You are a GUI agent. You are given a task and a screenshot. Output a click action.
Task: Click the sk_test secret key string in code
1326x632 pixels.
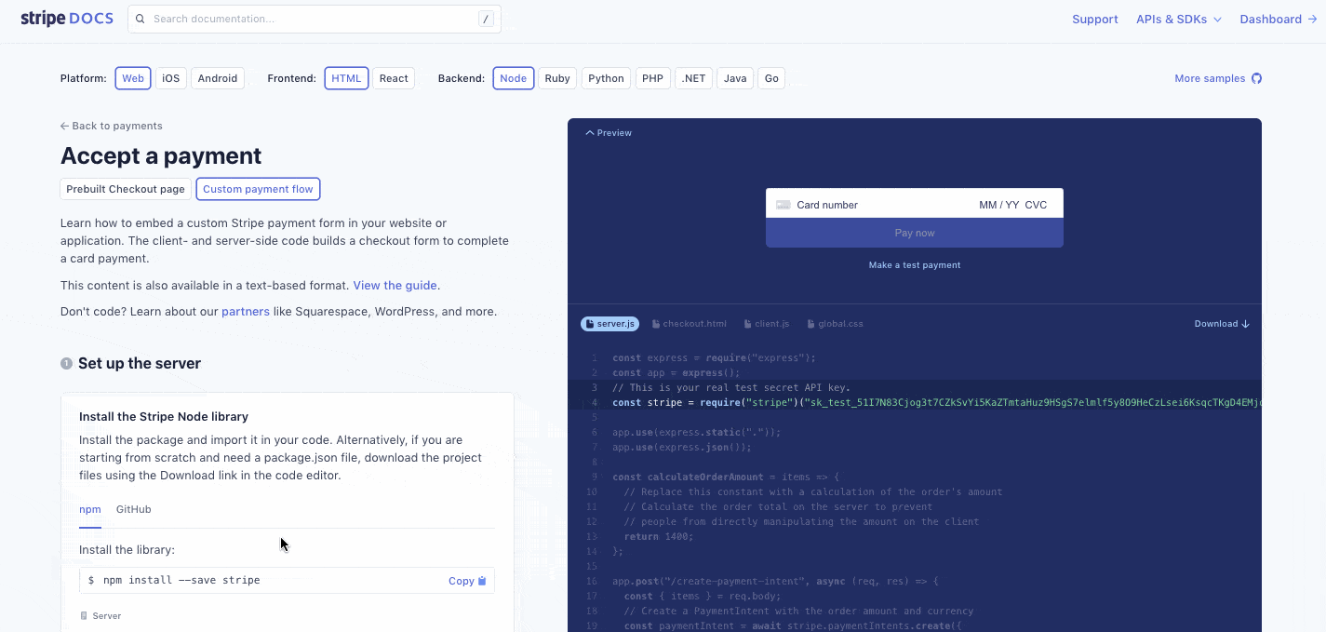click(1032, 403)
